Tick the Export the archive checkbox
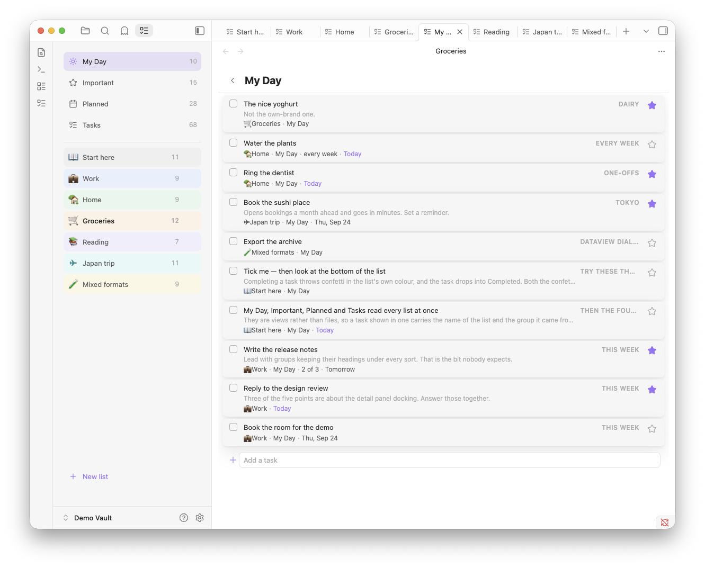The height and width of the screenshot is (568, 705). [233, 241]
